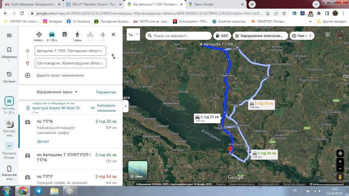Click Show more (Показати більше) icon
Viewport: 349px width, 196px height.
9,146
